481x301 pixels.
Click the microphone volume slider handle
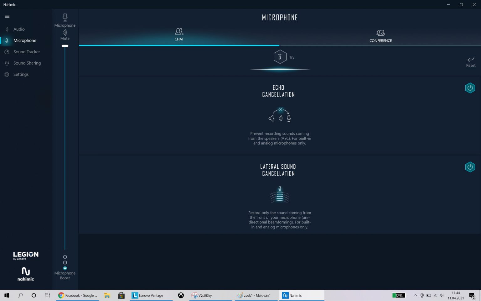tap(65, 46)
